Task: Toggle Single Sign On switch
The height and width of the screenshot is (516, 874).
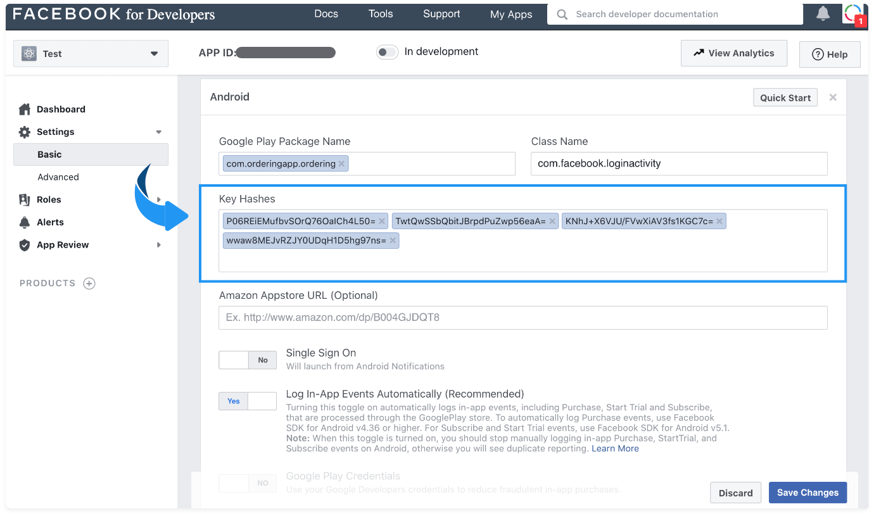Action: point(248,360)
